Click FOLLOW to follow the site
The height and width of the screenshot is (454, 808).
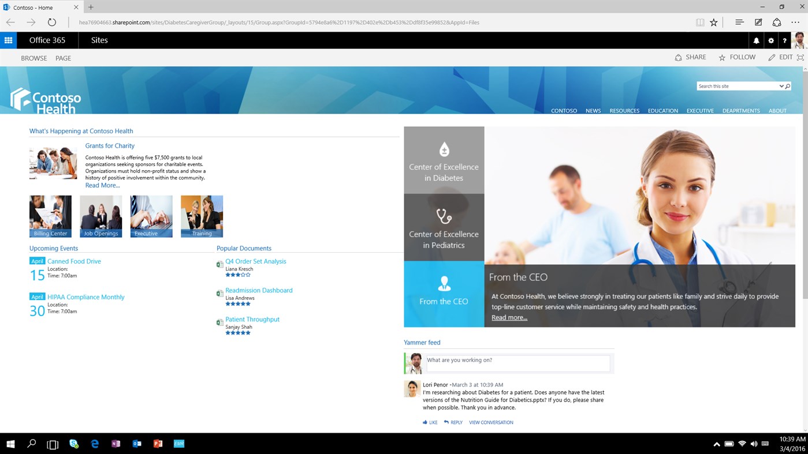click(737, 57)
